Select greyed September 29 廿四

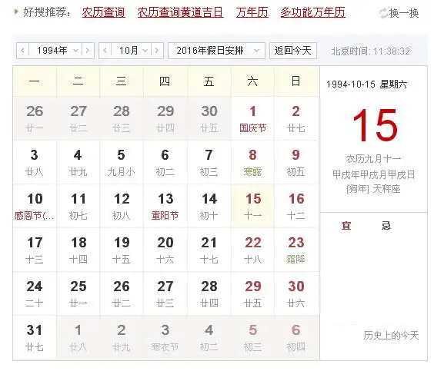165,119
